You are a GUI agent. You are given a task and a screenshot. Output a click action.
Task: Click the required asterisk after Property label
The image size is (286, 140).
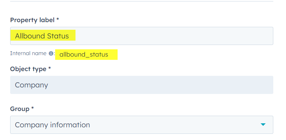click(x=58, y=19)
